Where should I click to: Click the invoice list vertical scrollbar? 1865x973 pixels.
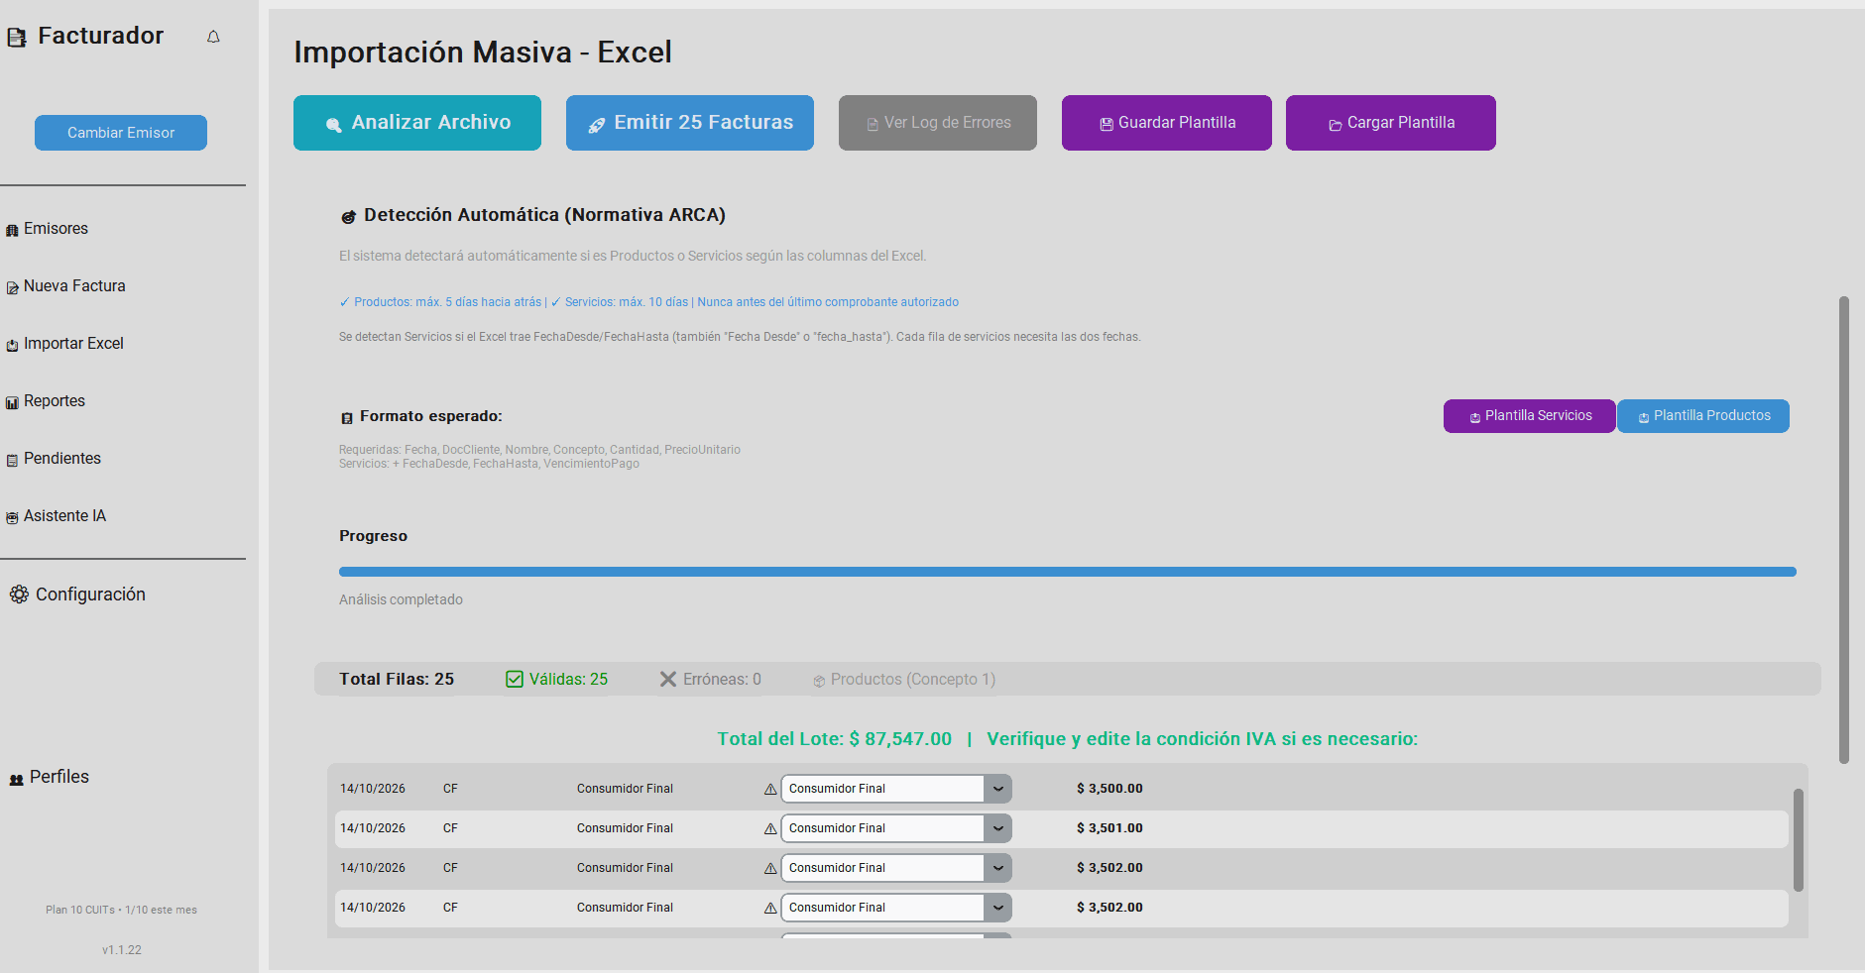click(x=1799, y=840)
